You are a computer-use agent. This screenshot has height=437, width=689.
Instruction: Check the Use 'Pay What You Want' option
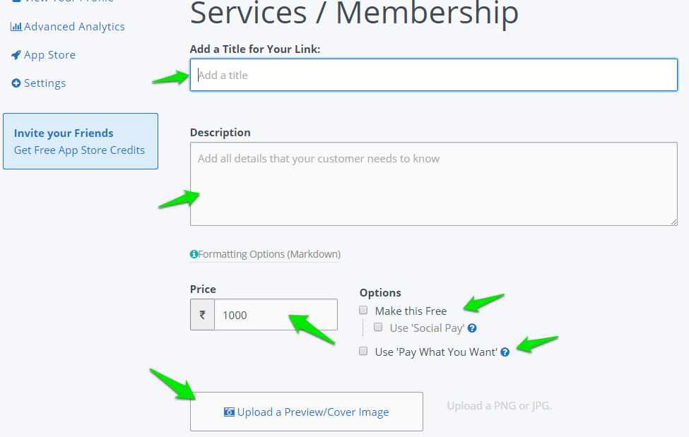(363, 351)
